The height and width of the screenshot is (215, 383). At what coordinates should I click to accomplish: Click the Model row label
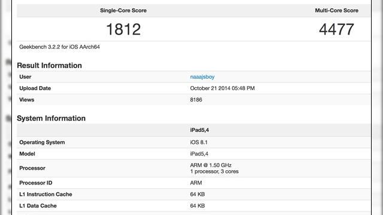[x=27, y=154]
